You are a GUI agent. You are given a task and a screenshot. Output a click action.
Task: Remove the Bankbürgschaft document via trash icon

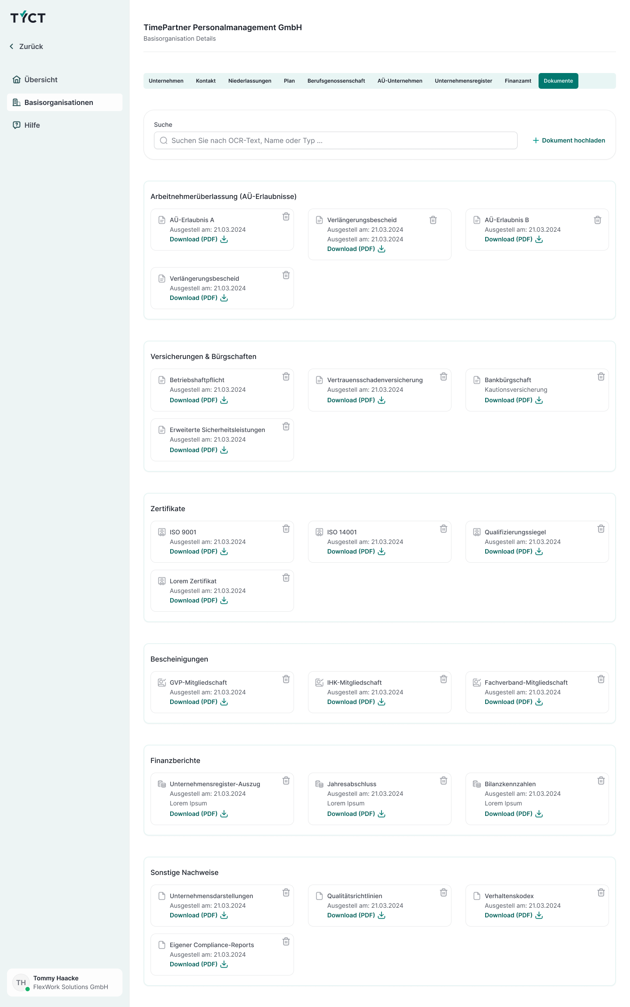pyautogui.click(x=601, y=376)
